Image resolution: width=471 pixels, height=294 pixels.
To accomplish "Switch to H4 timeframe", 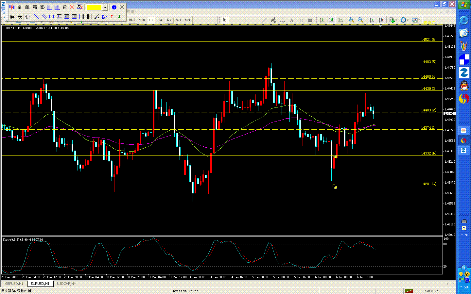I will click(x=160, y=20).
